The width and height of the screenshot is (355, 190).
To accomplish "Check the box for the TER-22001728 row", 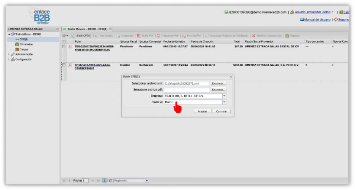I will coord(64,46).
